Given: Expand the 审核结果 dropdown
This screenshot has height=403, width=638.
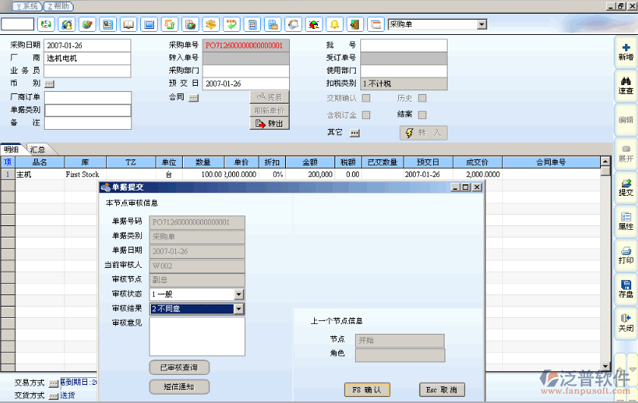Looking at the screenshot, I should [238, 309].
